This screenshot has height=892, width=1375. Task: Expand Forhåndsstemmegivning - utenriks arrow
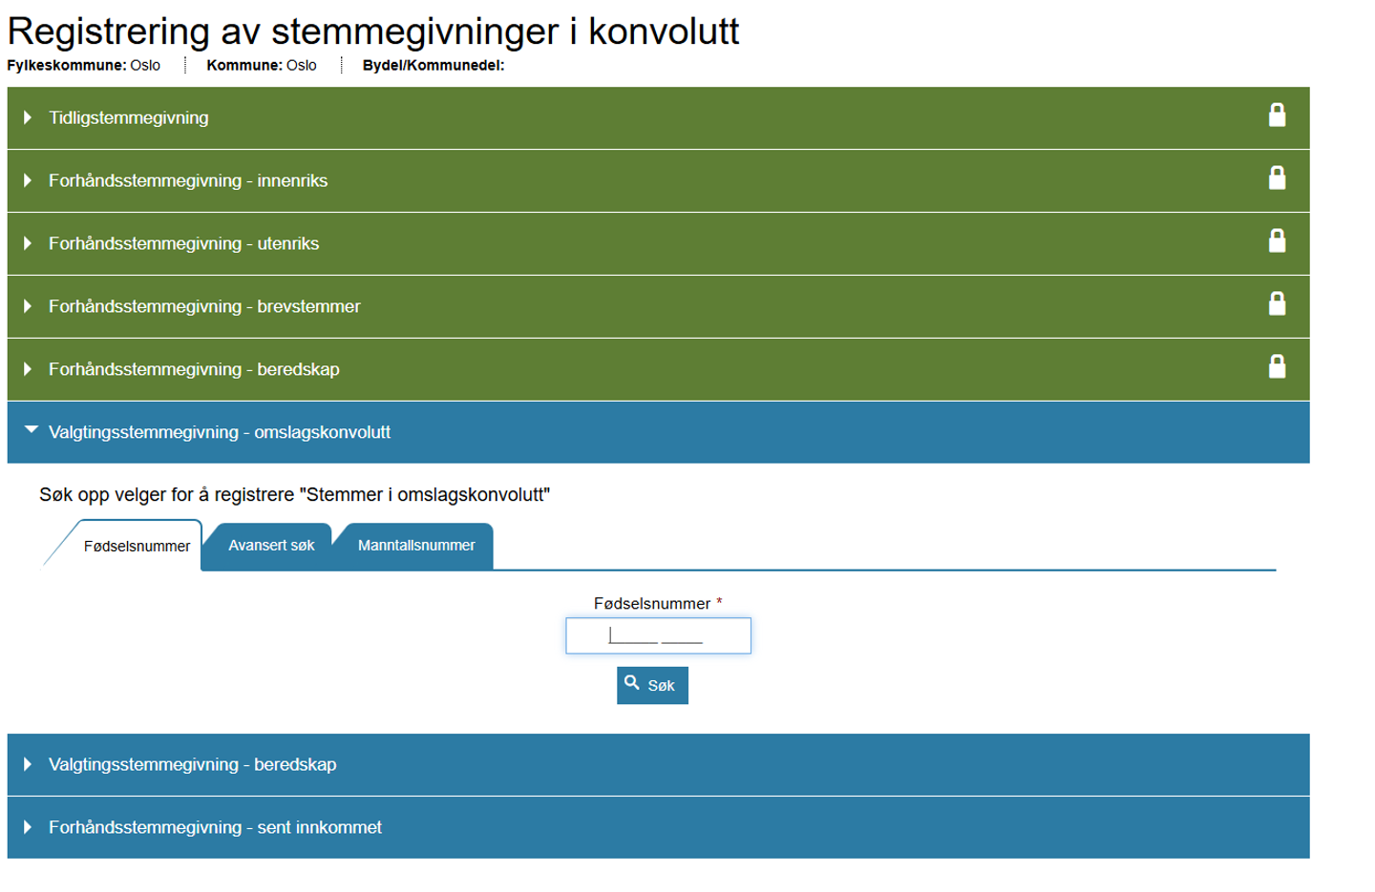pyautogui.click(x=28, y=243)
